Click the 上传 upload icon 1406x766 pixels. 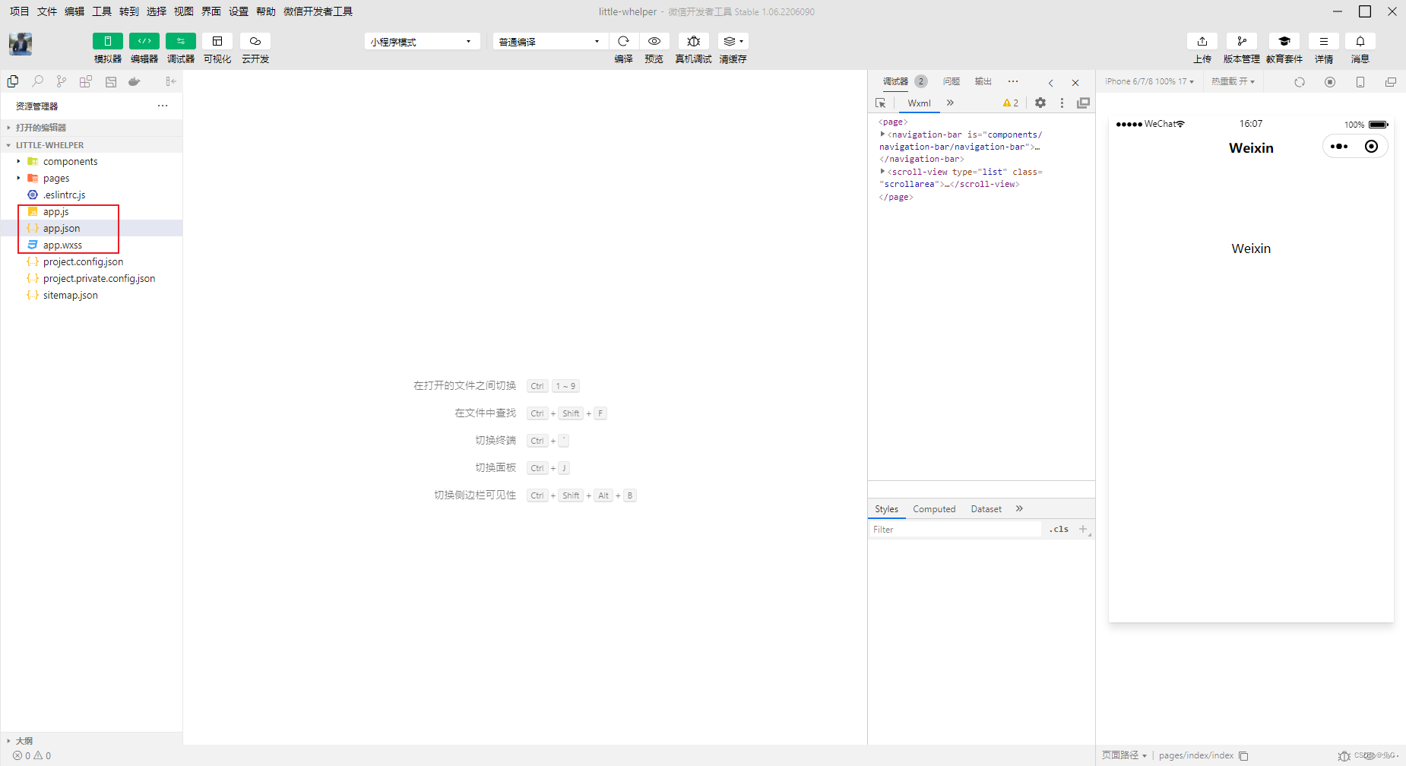point(1202,41)
